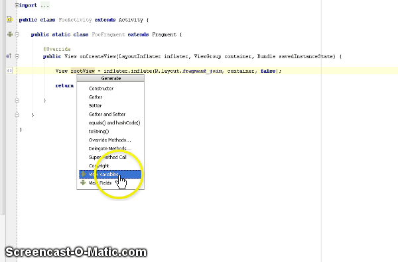
Task: Open Delegate Methods... entry
Action: pos(110,149)
